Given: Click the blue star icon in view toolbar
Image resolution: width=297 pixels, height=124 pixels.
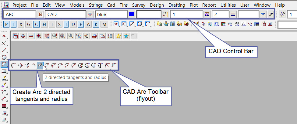Looking at the screenshot, I should pos(126,36).
